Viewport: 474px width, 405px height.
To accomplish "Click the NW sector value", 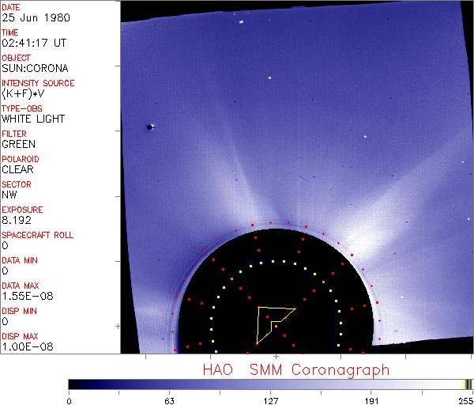I will [9, 195].
